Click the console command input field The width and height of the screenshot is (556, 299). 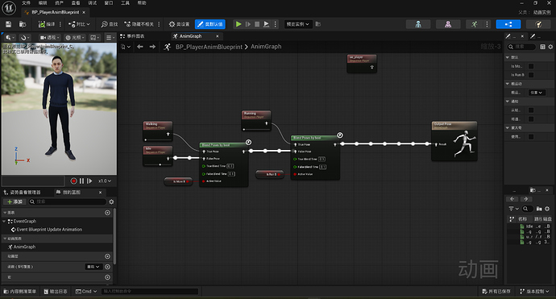(150, 291)
